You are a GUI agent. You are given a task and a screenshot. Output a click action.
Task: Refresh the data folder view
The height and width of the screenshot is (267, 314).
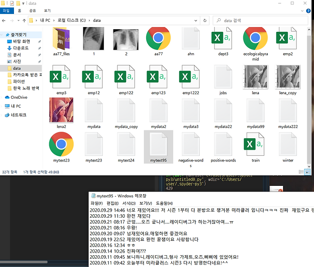coord(205,21)
